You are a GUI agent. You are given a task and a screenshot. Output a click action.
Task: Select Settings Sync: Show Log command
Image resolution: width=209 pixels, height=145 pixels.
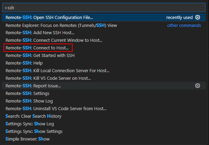[x=104, y=124]
